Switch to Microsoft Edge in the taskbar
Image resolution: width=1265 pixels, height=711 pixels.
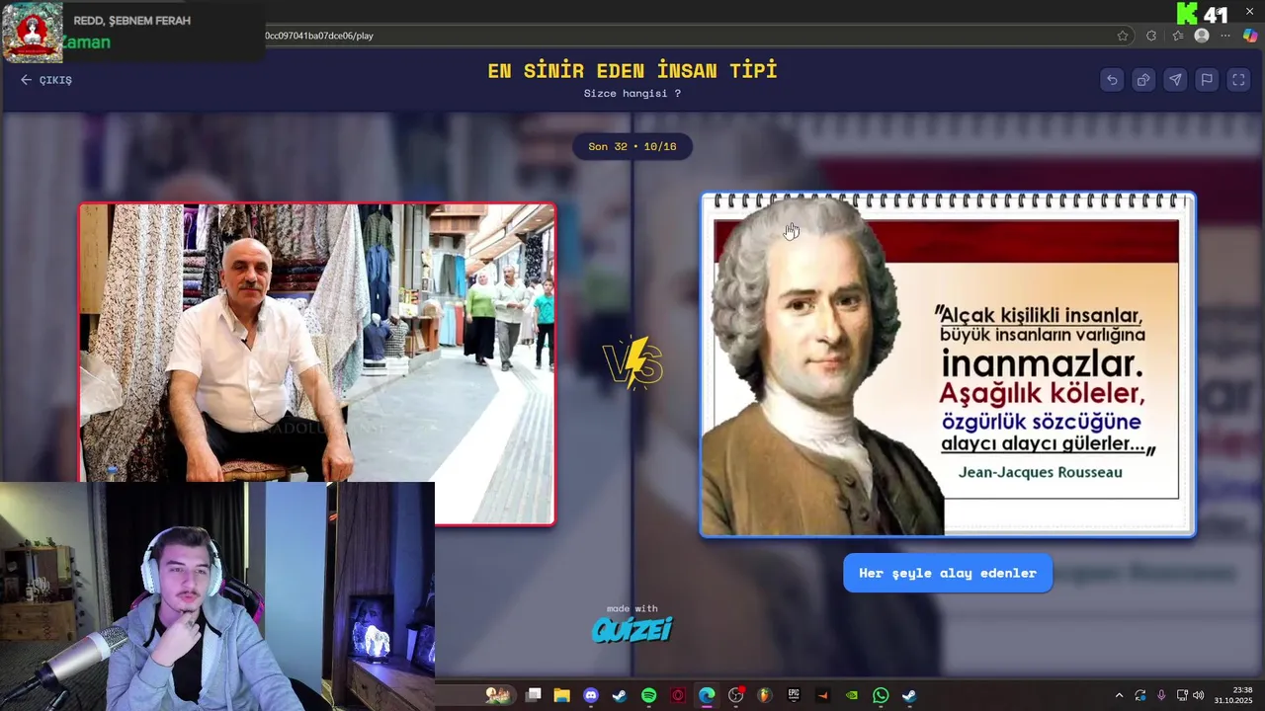[707, 695]
